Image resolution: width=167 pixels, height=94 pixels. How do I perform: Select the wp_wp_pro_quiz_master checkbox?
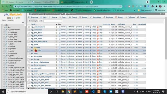29,86
